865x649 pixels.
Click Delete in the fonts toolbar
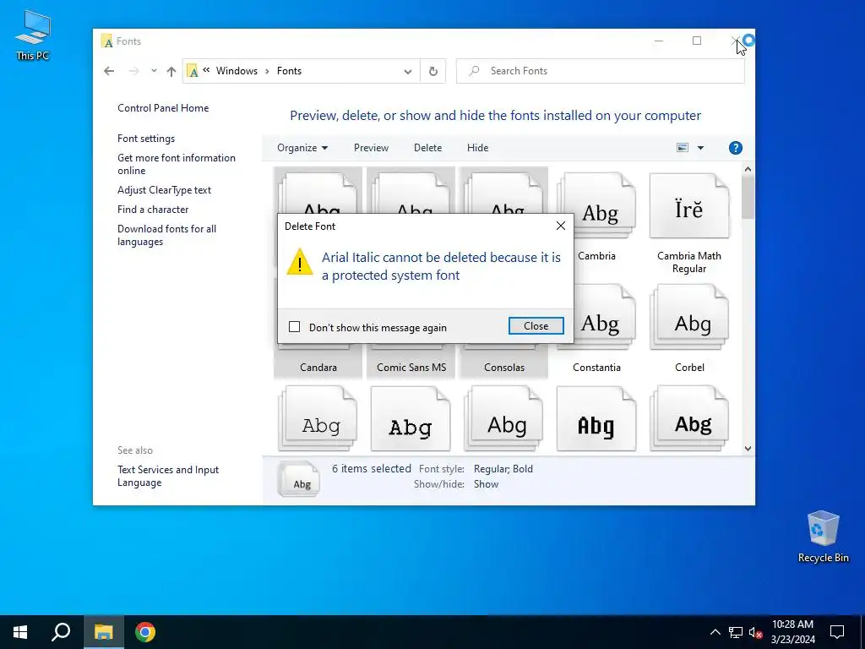(x=427, y=148)
